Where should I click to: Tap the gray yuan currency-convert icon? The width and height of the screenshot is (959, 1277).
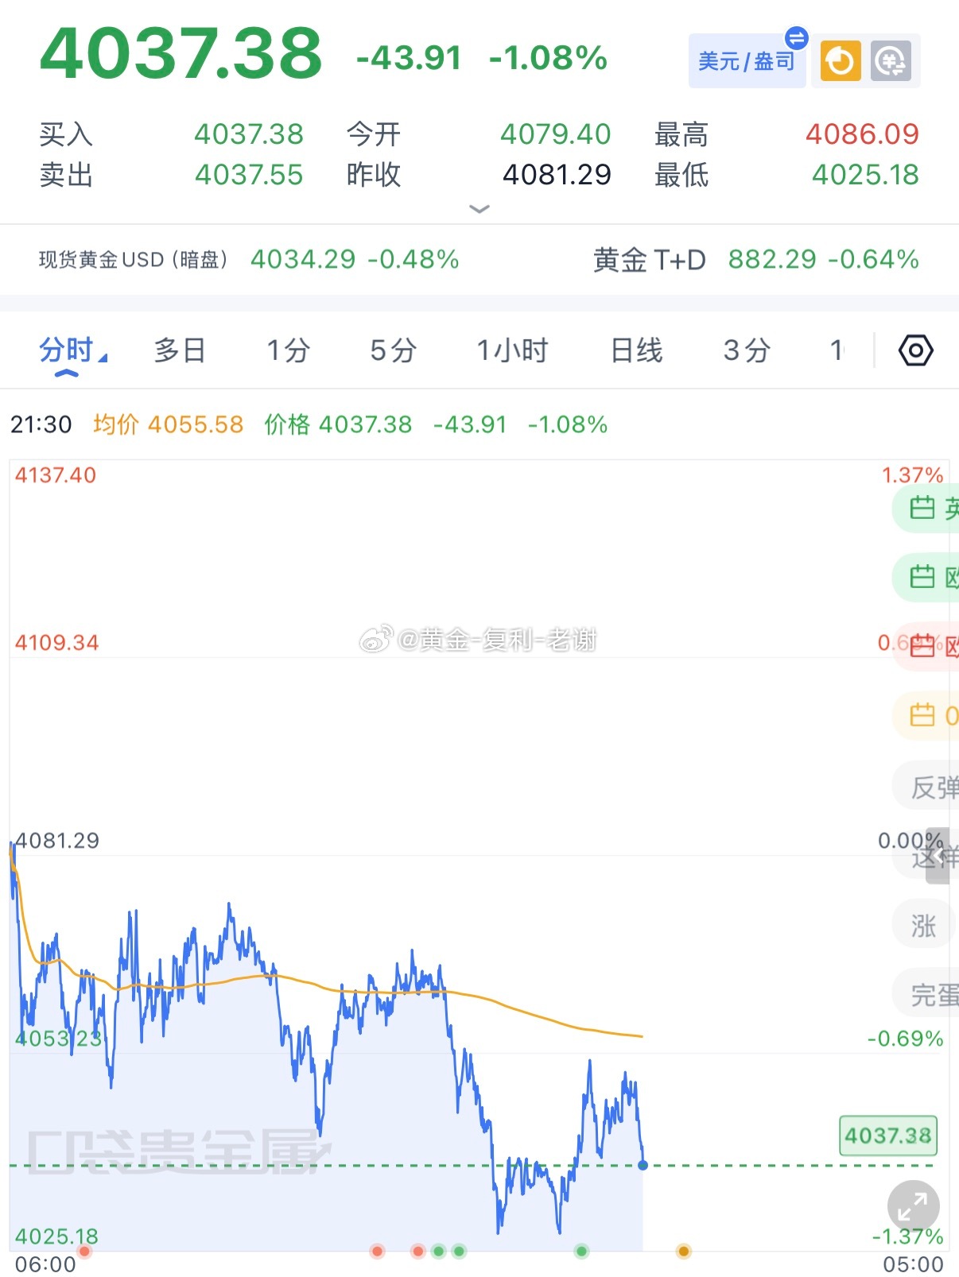[891, 61]
